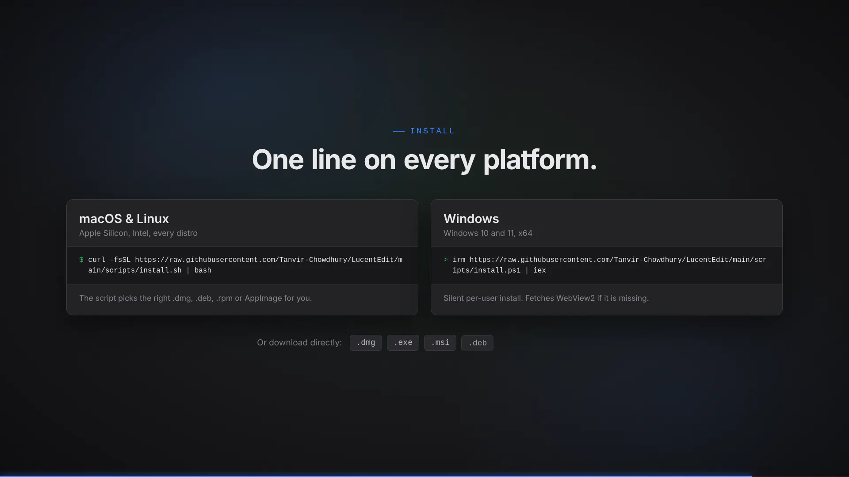The width and height of the screenshot is (849, 477).
Task: Click 'Apple Silicon, Intel, every distro' subtitle
Action: (138, 233)
